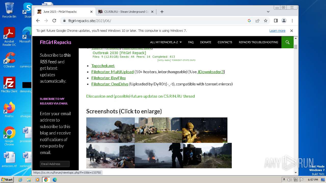
Task: Click scrollbar down arrow
Action: coord(296,173)
